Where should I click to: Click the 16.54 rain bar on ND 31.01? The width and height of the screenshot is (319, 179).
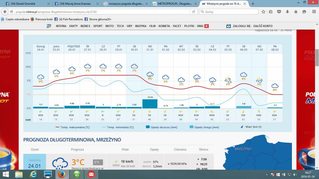150,104
